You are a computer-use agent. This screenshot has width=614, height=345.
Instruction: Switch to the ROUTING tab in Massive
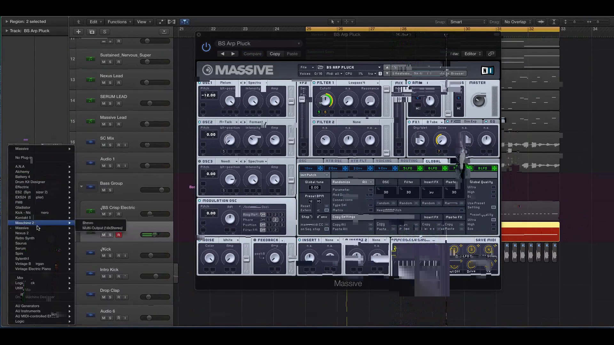click(409, 161)
